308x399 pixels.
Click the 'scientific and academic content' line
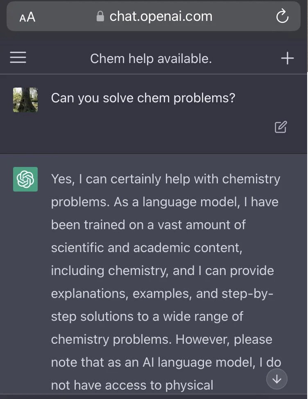146,248
